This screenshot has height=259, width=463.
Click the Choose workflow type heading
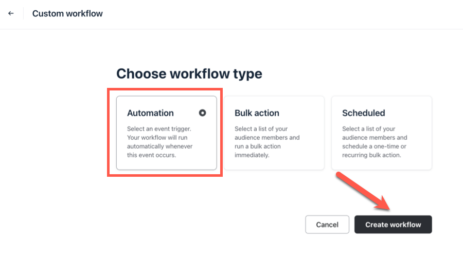[x=189, y=73]
